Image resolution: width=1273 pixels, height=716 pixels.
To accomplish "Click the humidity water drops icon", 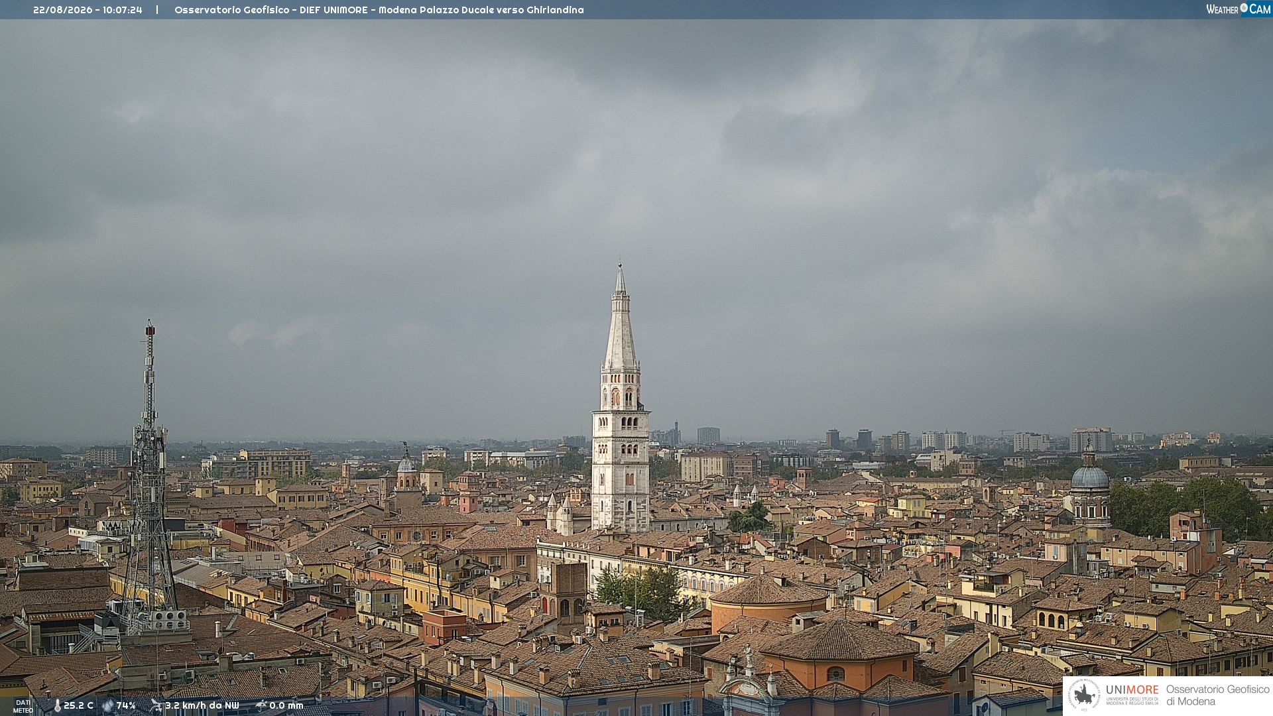I will pos(107,706).
